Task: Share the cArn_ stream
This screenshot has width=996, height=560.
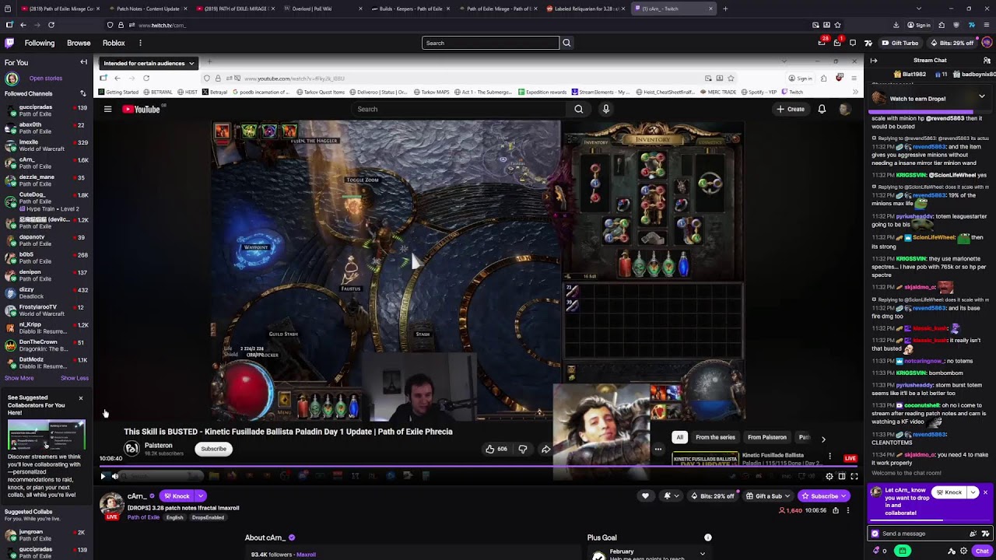Action: 836,510
